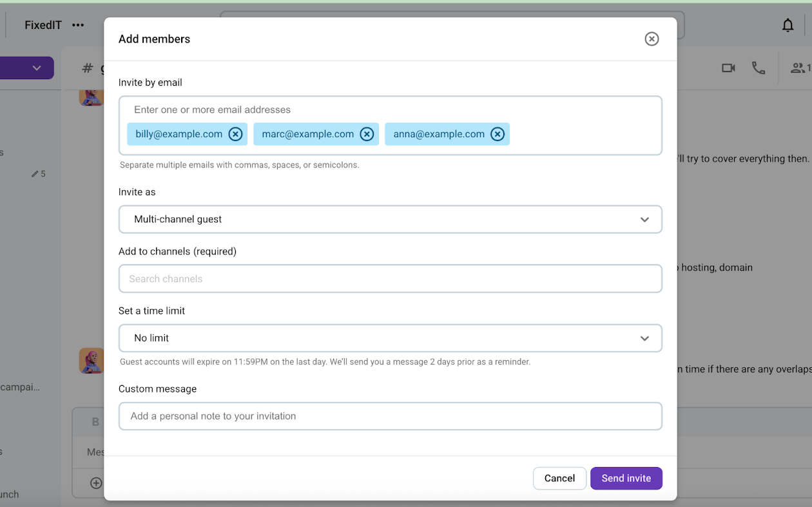Viewport: 812px width, 507px height.
Task: Delete anna@example.com from invitees
Action: coord(498,134)
